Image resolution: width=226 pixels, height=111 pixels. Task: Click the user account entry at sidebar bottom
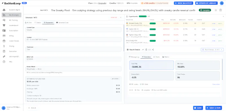pyautogui.click(x=12, y=108)
